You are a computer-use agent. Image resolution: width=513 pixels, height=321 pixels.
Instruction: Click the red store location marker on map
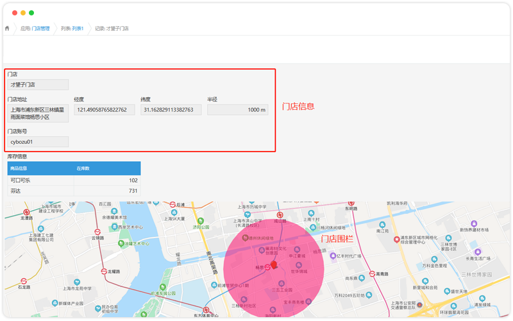coord(274,264)
